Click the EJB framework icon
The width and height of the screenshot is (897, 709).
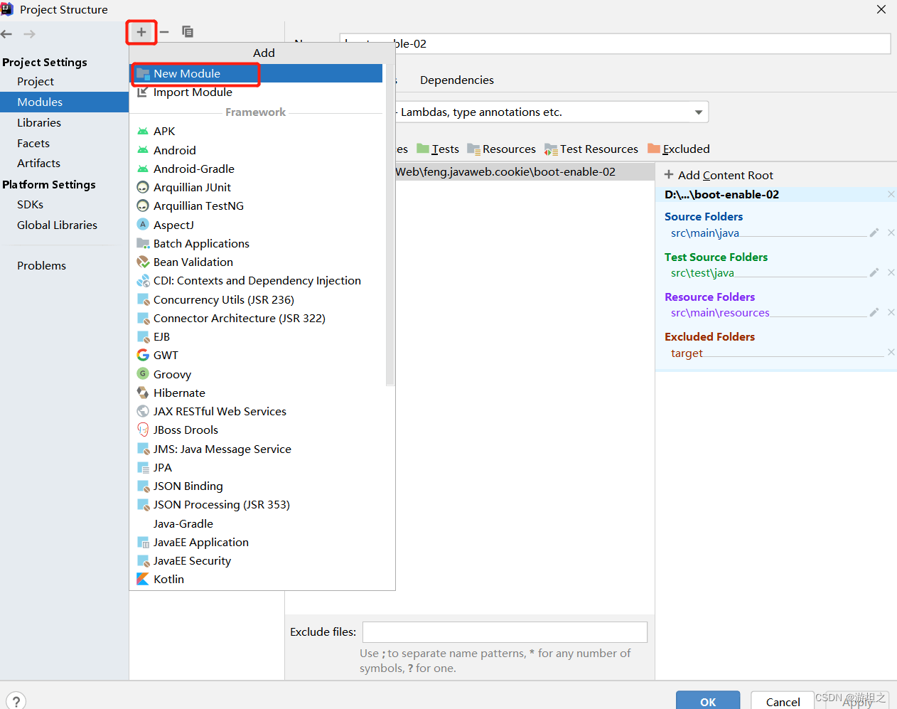click(143, 336)
